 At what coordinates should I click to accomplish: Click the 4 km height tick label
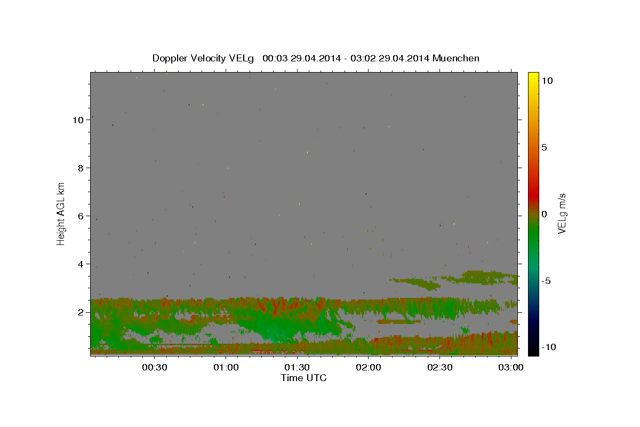(81, 264)
